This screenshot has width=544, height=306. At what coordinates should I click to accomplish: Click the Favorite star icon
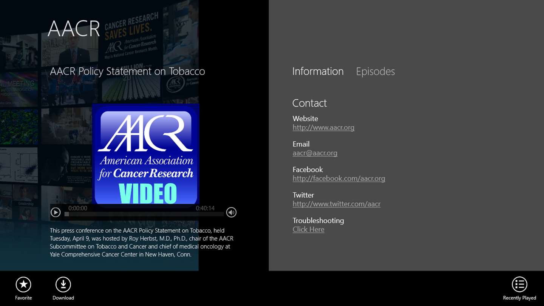(23, 284)
